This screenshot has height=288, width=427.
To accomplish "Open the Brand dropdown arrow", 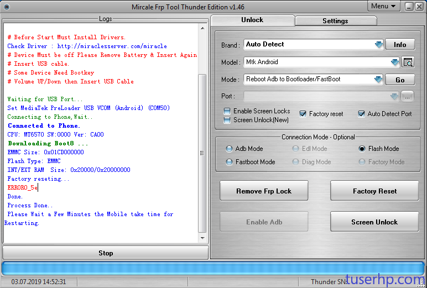I will pos(378,45).
